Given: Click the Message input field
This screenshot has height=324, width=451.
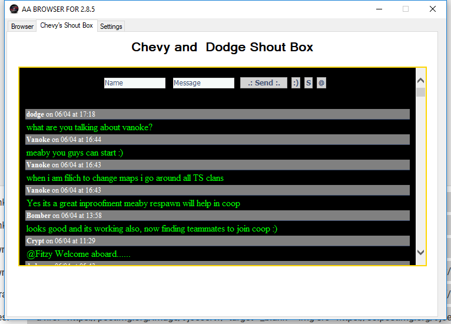Looking at the screenshot, I should click(203, 83).
